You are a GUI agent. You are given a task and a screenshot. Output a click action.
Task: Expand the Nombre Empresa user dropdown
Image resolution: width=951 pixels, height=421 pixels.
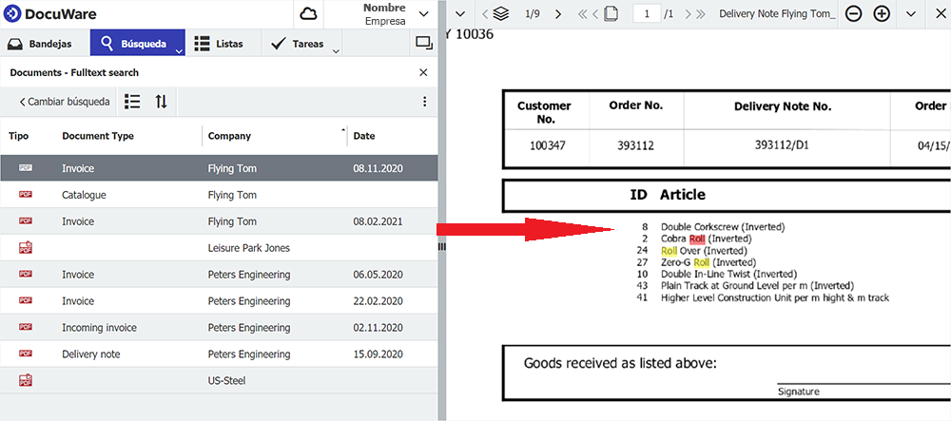[x=424, y=14]
